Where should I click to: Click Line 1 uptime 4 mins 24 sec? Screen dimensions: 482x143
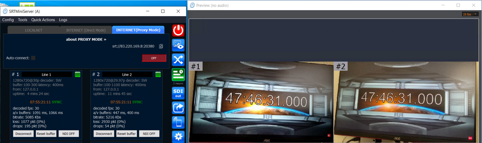(x=31, y=94)
